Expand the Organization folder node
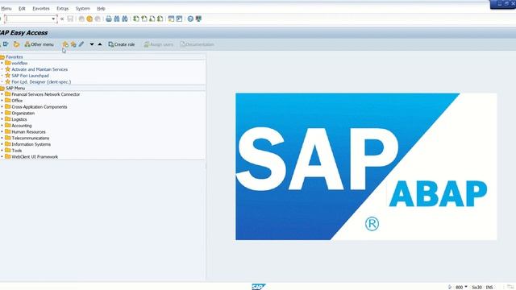 (2, 113)
